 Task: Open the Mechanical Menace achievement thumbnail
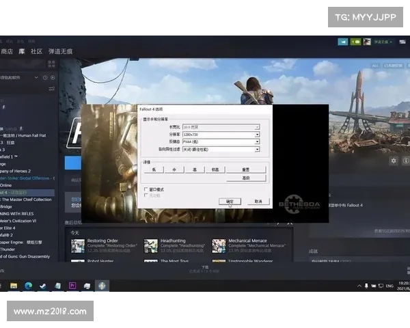[219, 245]
